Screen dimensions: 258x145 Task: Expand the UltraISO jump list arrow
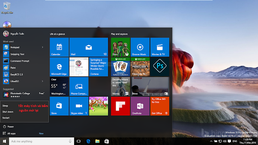click(42, 81)
